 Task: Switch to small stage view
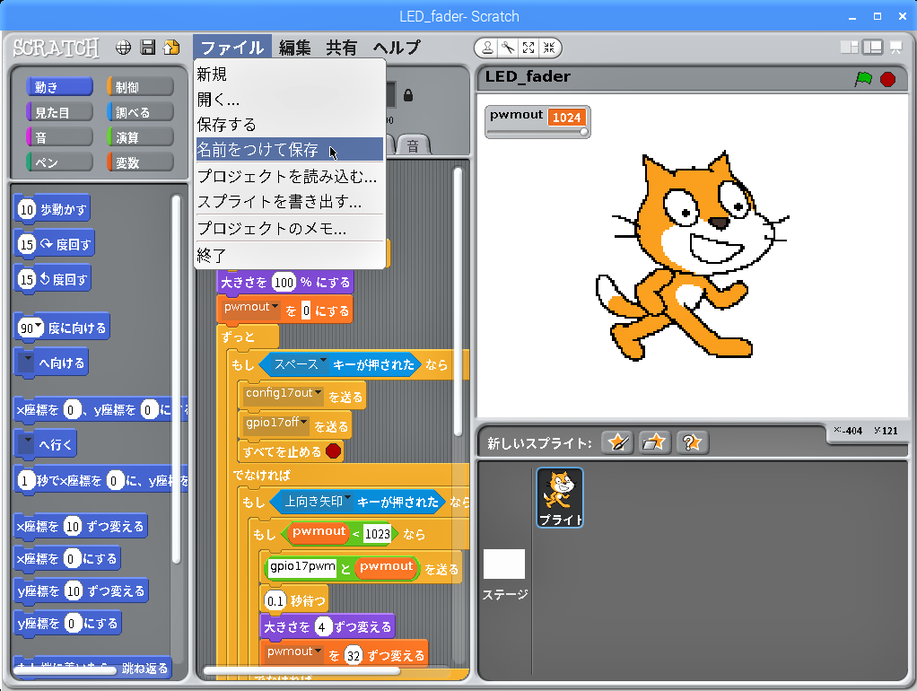849,48
